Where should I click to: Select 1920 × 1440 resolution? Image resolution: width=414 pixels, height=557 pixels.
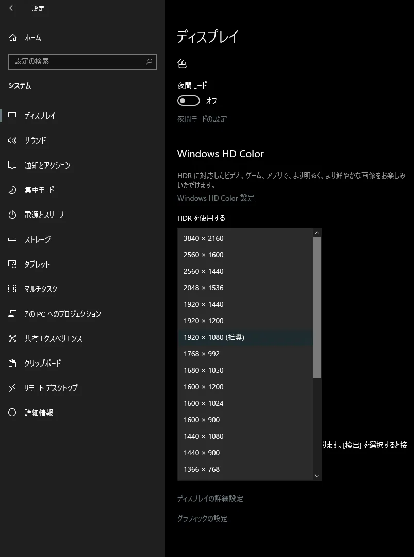tap(245, 304)
